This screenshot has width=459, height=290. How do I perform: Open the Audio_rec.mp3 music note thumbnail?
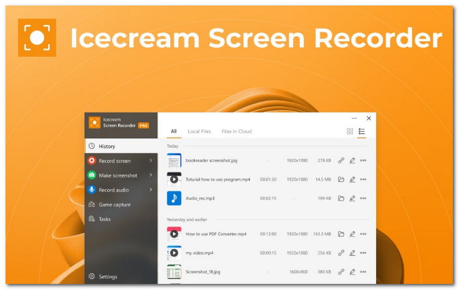174,198
